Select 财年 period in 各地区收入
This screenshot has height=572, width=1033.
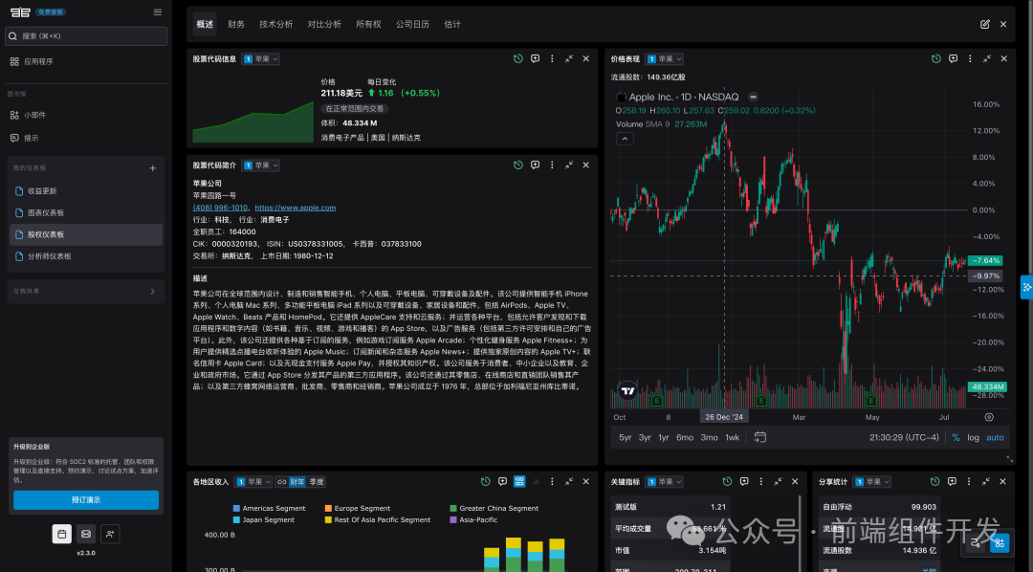tap(297, 482)
